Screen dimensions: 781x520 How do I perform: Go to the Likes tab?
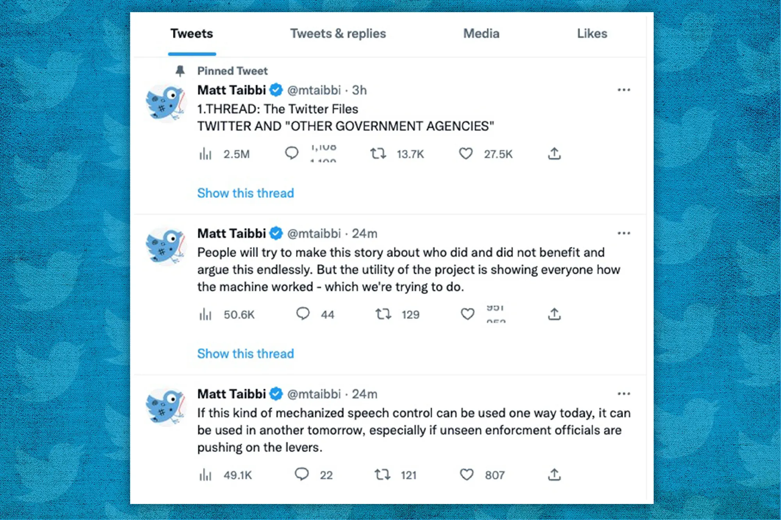tap(592, 34)
